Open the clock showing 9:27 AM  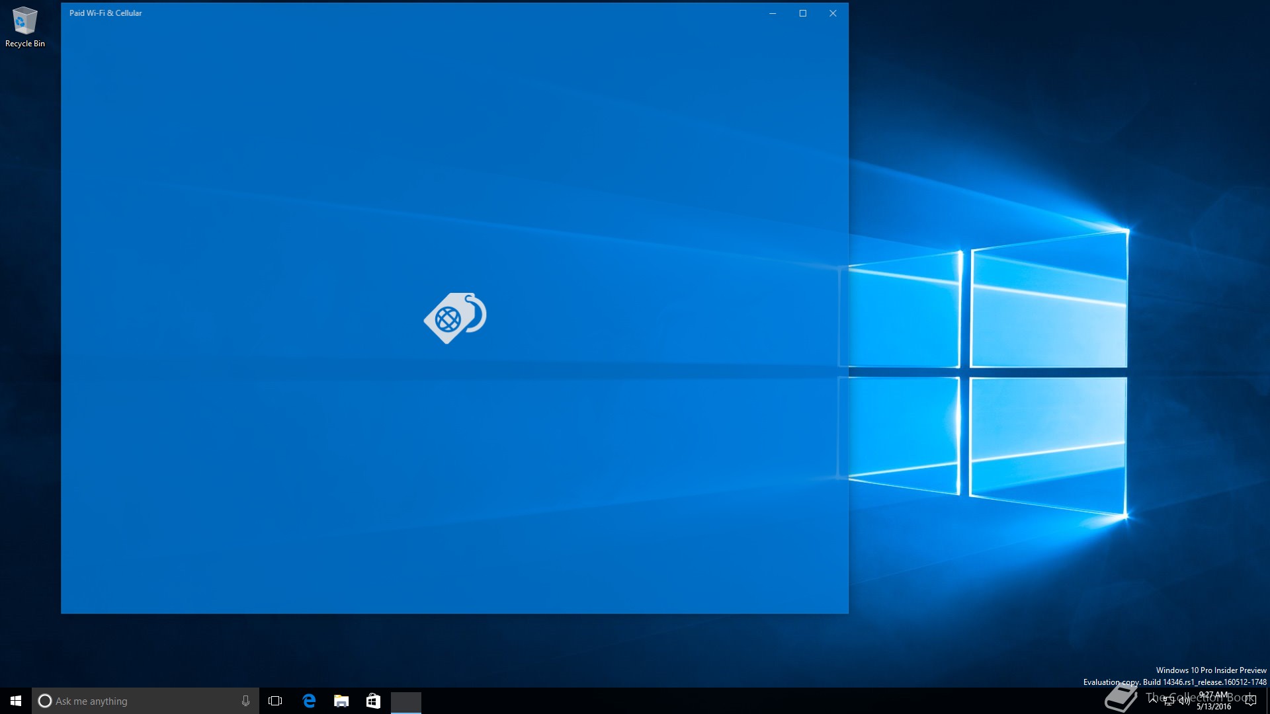click(1214, 701)
